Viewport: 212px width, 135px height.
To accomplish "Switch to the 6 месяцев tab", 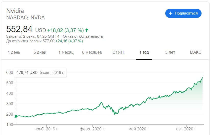I will tap(92, 52).
